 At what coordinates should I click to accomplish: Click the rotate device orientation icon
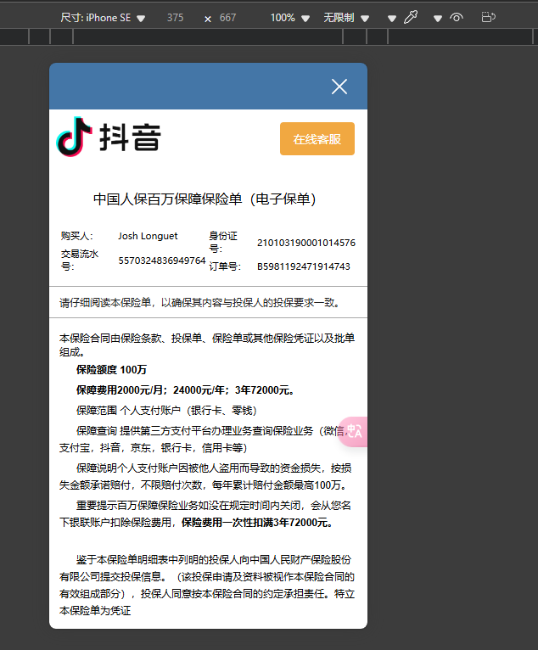point(488,18)
